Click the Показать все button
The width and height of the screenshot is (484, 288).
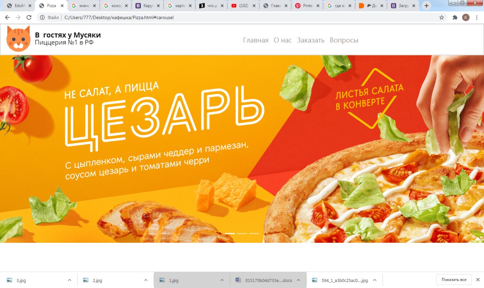(x=454, y=280)
